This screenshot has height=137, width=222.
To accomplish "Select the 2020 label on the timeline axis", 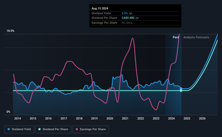I will click(110, 118).
